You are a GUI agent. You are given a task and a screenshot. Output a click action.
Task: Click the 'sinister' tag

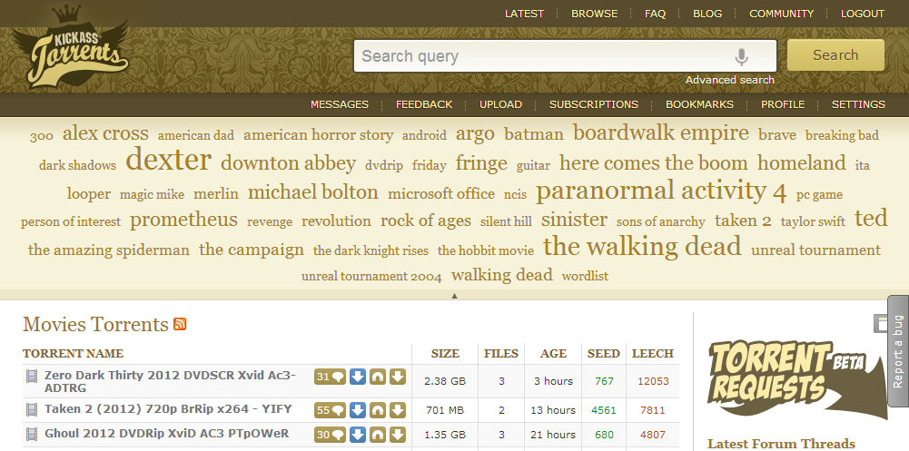[x=574, y=220]
